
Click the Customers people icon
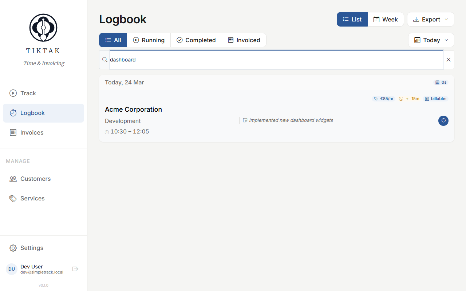point(13,179)
